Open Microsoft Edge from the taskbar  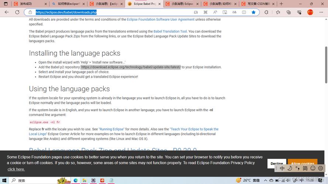76,180
